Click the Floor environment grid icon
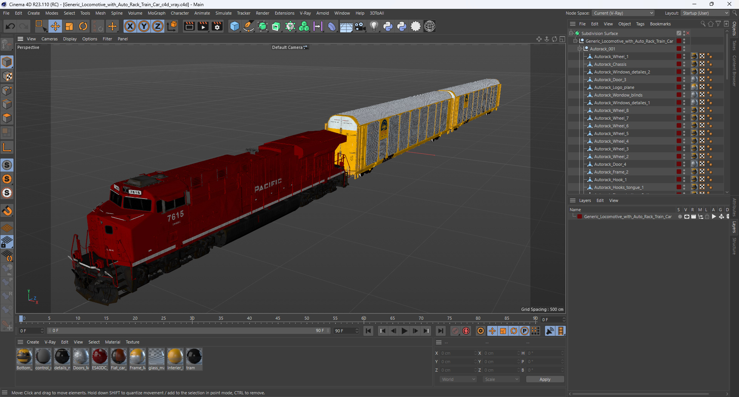 click(346, 26)
